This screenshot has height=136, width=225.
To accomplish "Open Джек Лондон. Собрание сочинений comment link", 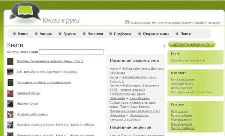I will pos(135,105).
